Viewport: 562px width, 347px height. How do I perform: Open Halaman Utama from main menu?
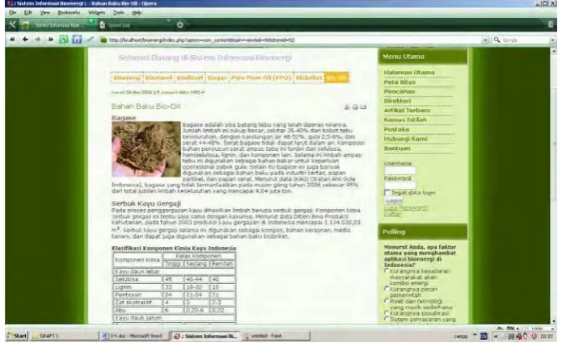point(409,73)
